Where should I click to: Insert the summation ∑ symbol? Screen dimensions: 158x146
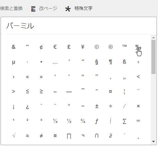point(124,121)
